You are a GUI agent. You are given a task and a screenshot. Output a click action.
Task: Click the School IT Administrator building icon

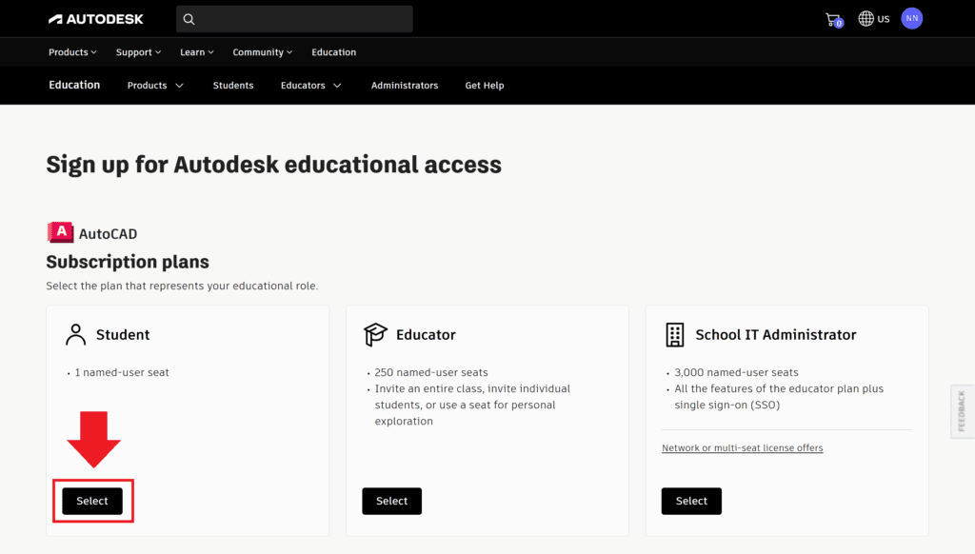coord(675,334)
